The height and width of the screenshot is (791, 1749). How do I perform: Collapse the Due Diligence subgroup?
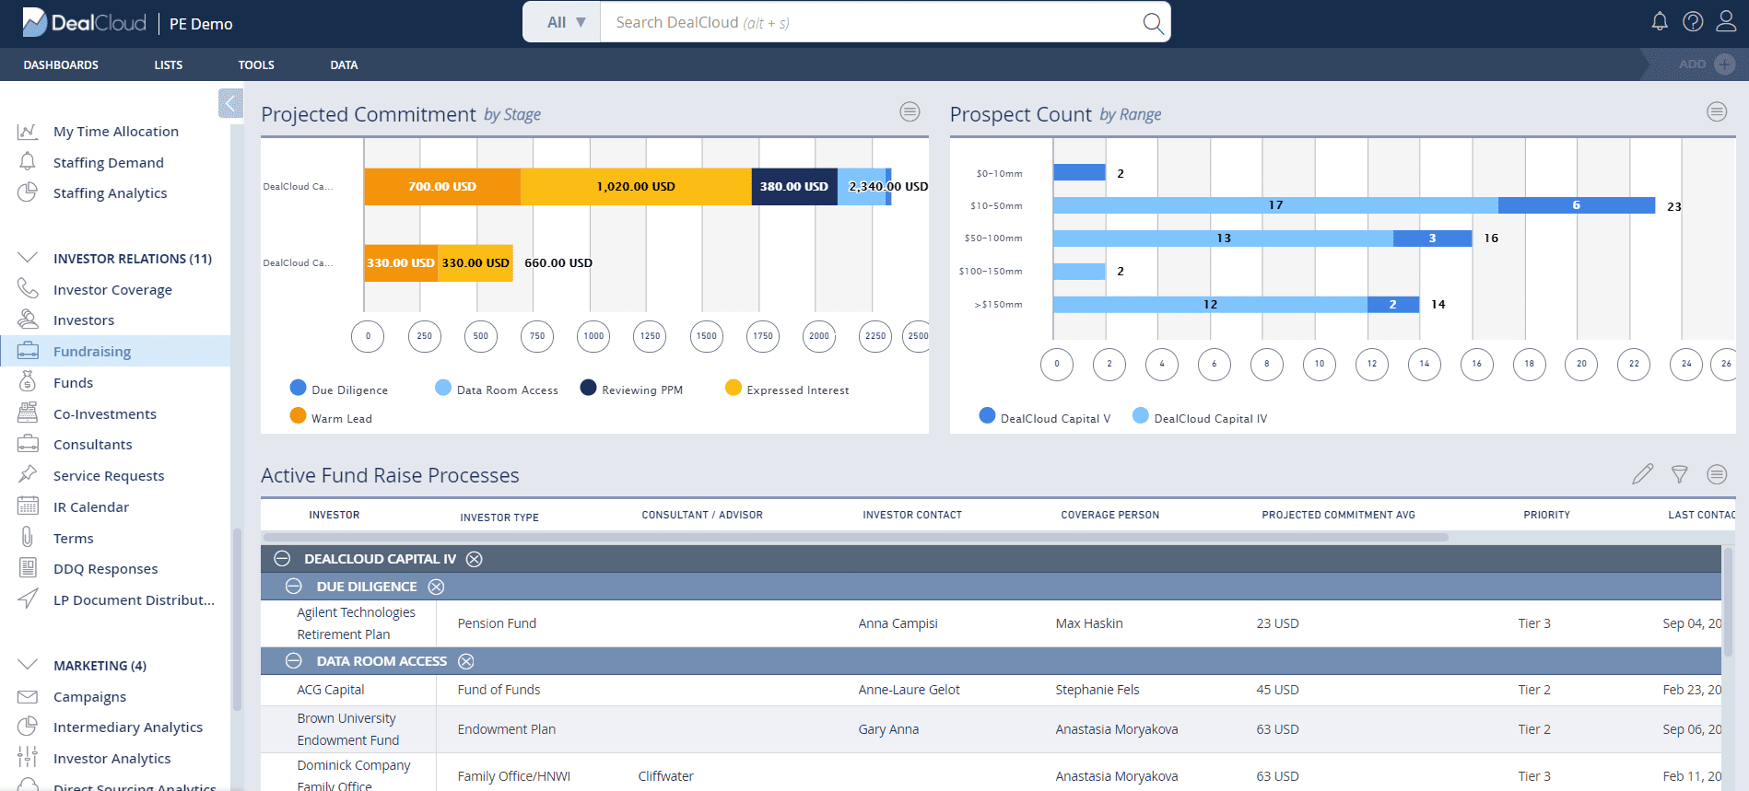(x=294, y=587)
